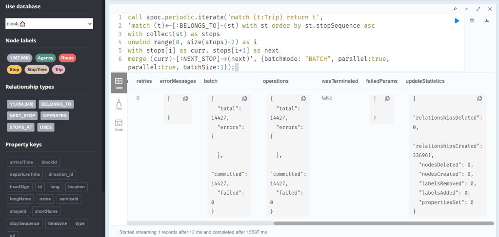Pin this result frame
The image size is (499, 237).
pyautogui.click(x=455, y=9)
